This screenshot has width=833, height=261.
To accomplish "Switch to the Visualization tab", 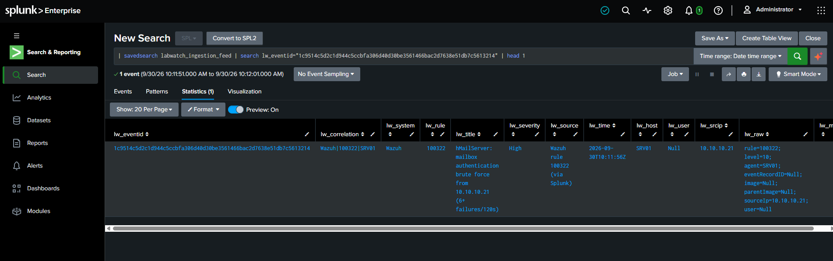I will 245,92.
